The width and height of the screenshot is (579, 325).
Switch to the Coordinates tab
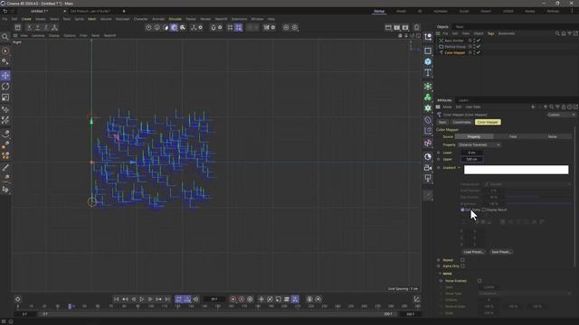coord(461,122)
